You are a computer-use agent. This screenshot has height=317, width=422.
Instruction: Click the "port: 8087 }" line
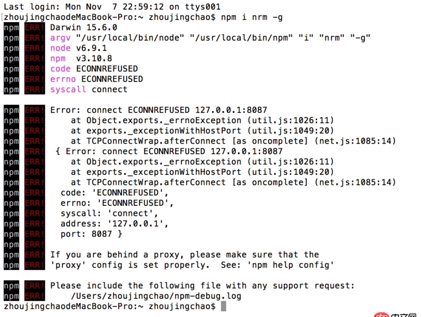tap(91, 234)
